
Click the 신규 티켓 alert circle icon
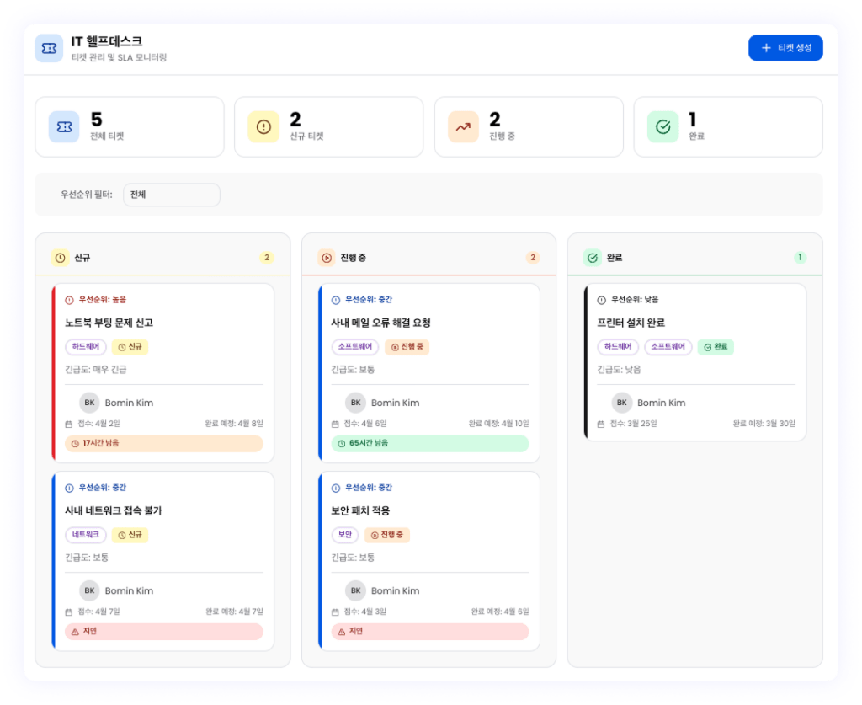(263, 127)
